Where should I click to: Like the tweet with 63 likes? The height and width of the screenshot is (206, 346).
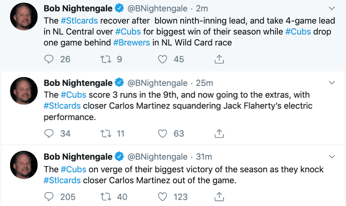pos(163,134)
